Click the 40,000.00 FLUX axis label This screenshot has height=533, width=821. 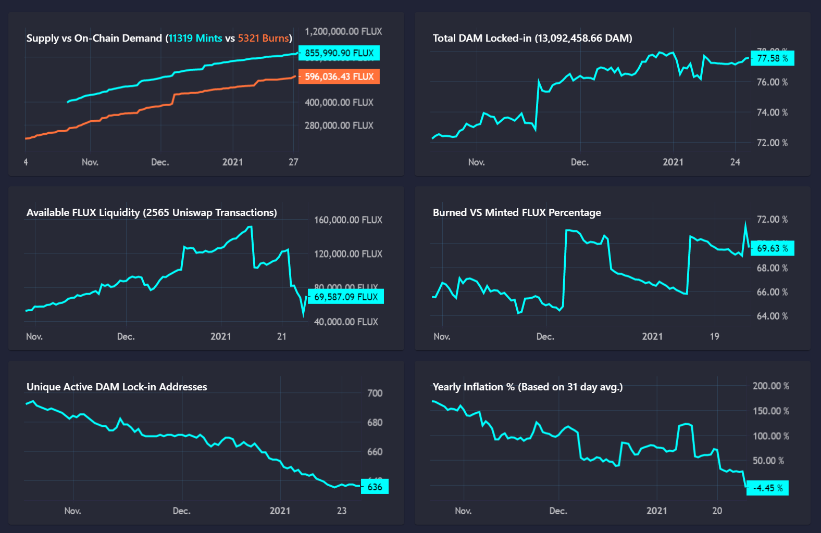pos(346,322)
